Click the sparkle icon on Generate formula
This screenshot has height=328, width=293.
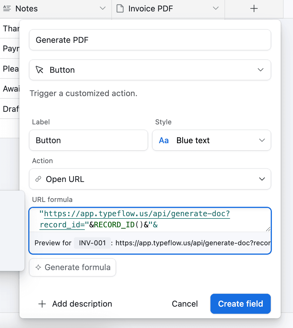(38, 268)
